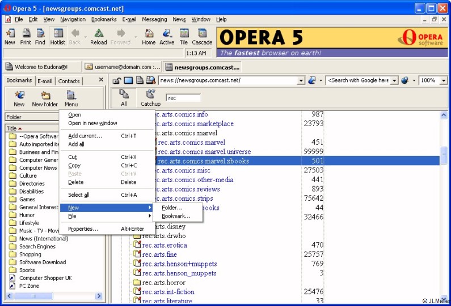Viewport: 451px width, 306px height.
Task: Sort bookmarks by Title column header
Action: (x=32, y=128)
